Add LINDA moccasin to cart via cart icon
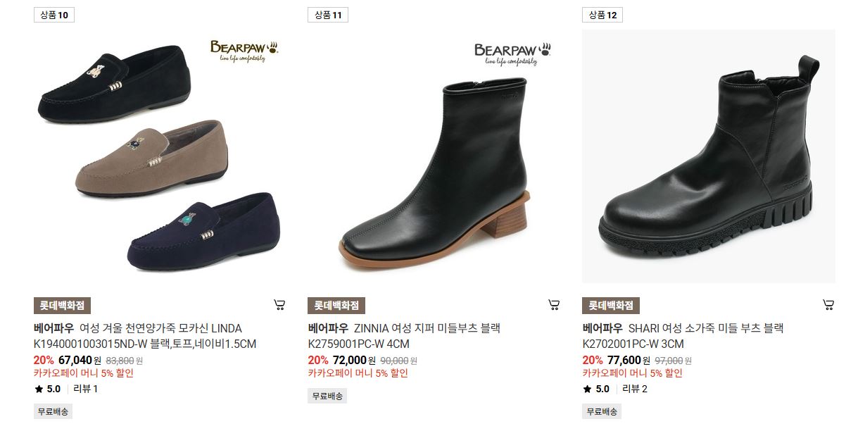Image resolution: width=846 pixels, height=431 pixels. click(x=279, y=305)
